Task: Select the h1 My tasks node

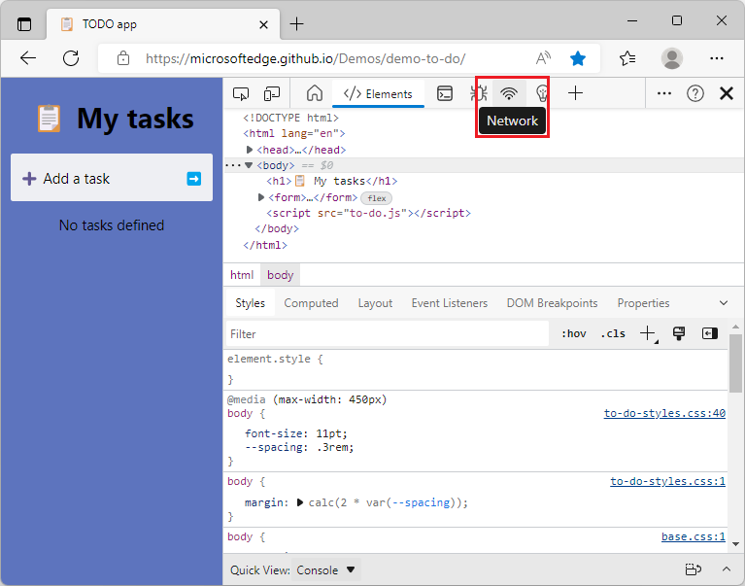Action: coord(331,181)
